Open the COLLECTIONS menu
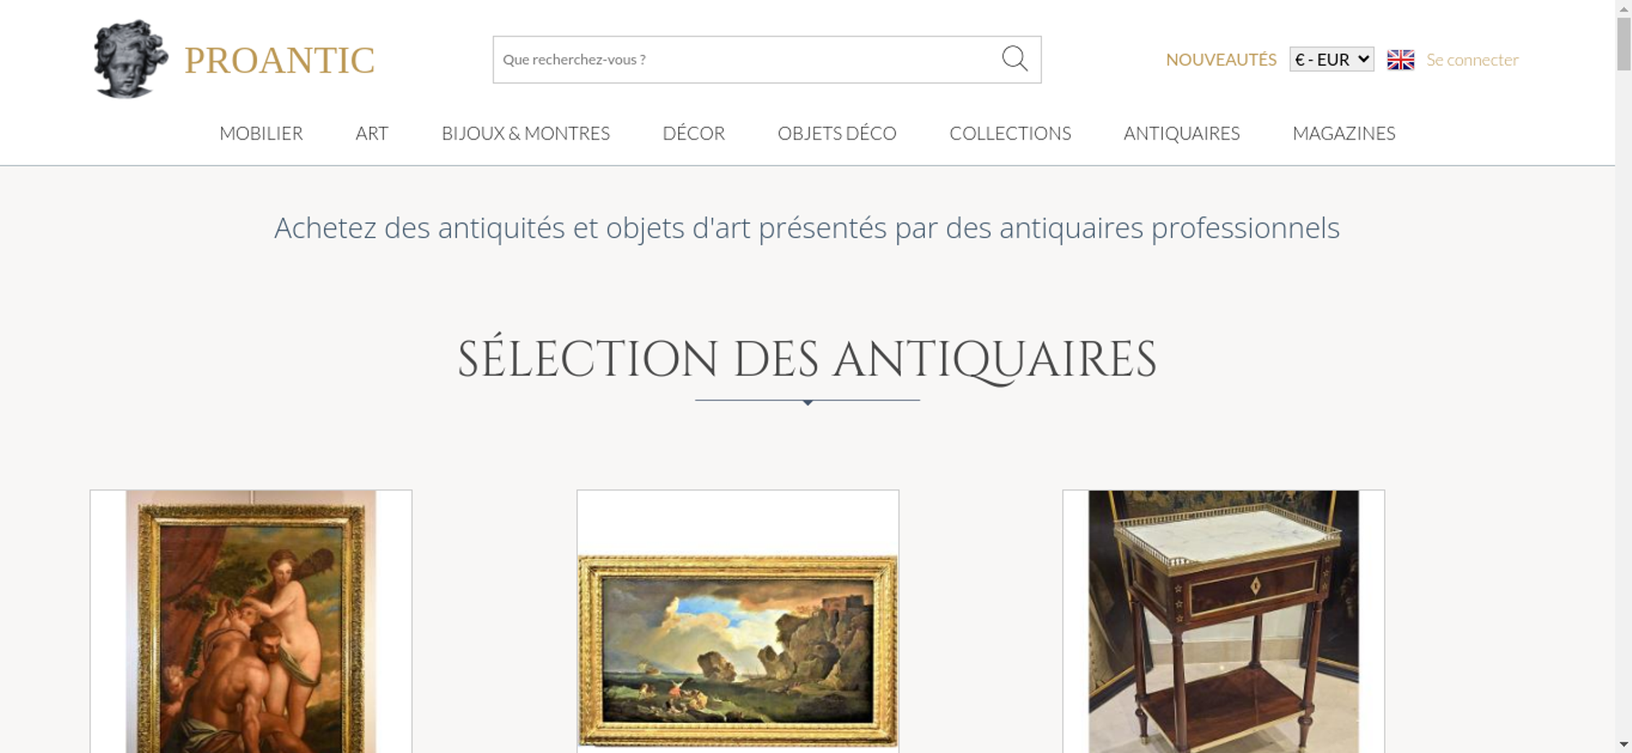The height and width of the screenshot is (753, 1632). tap(1010, 133)
